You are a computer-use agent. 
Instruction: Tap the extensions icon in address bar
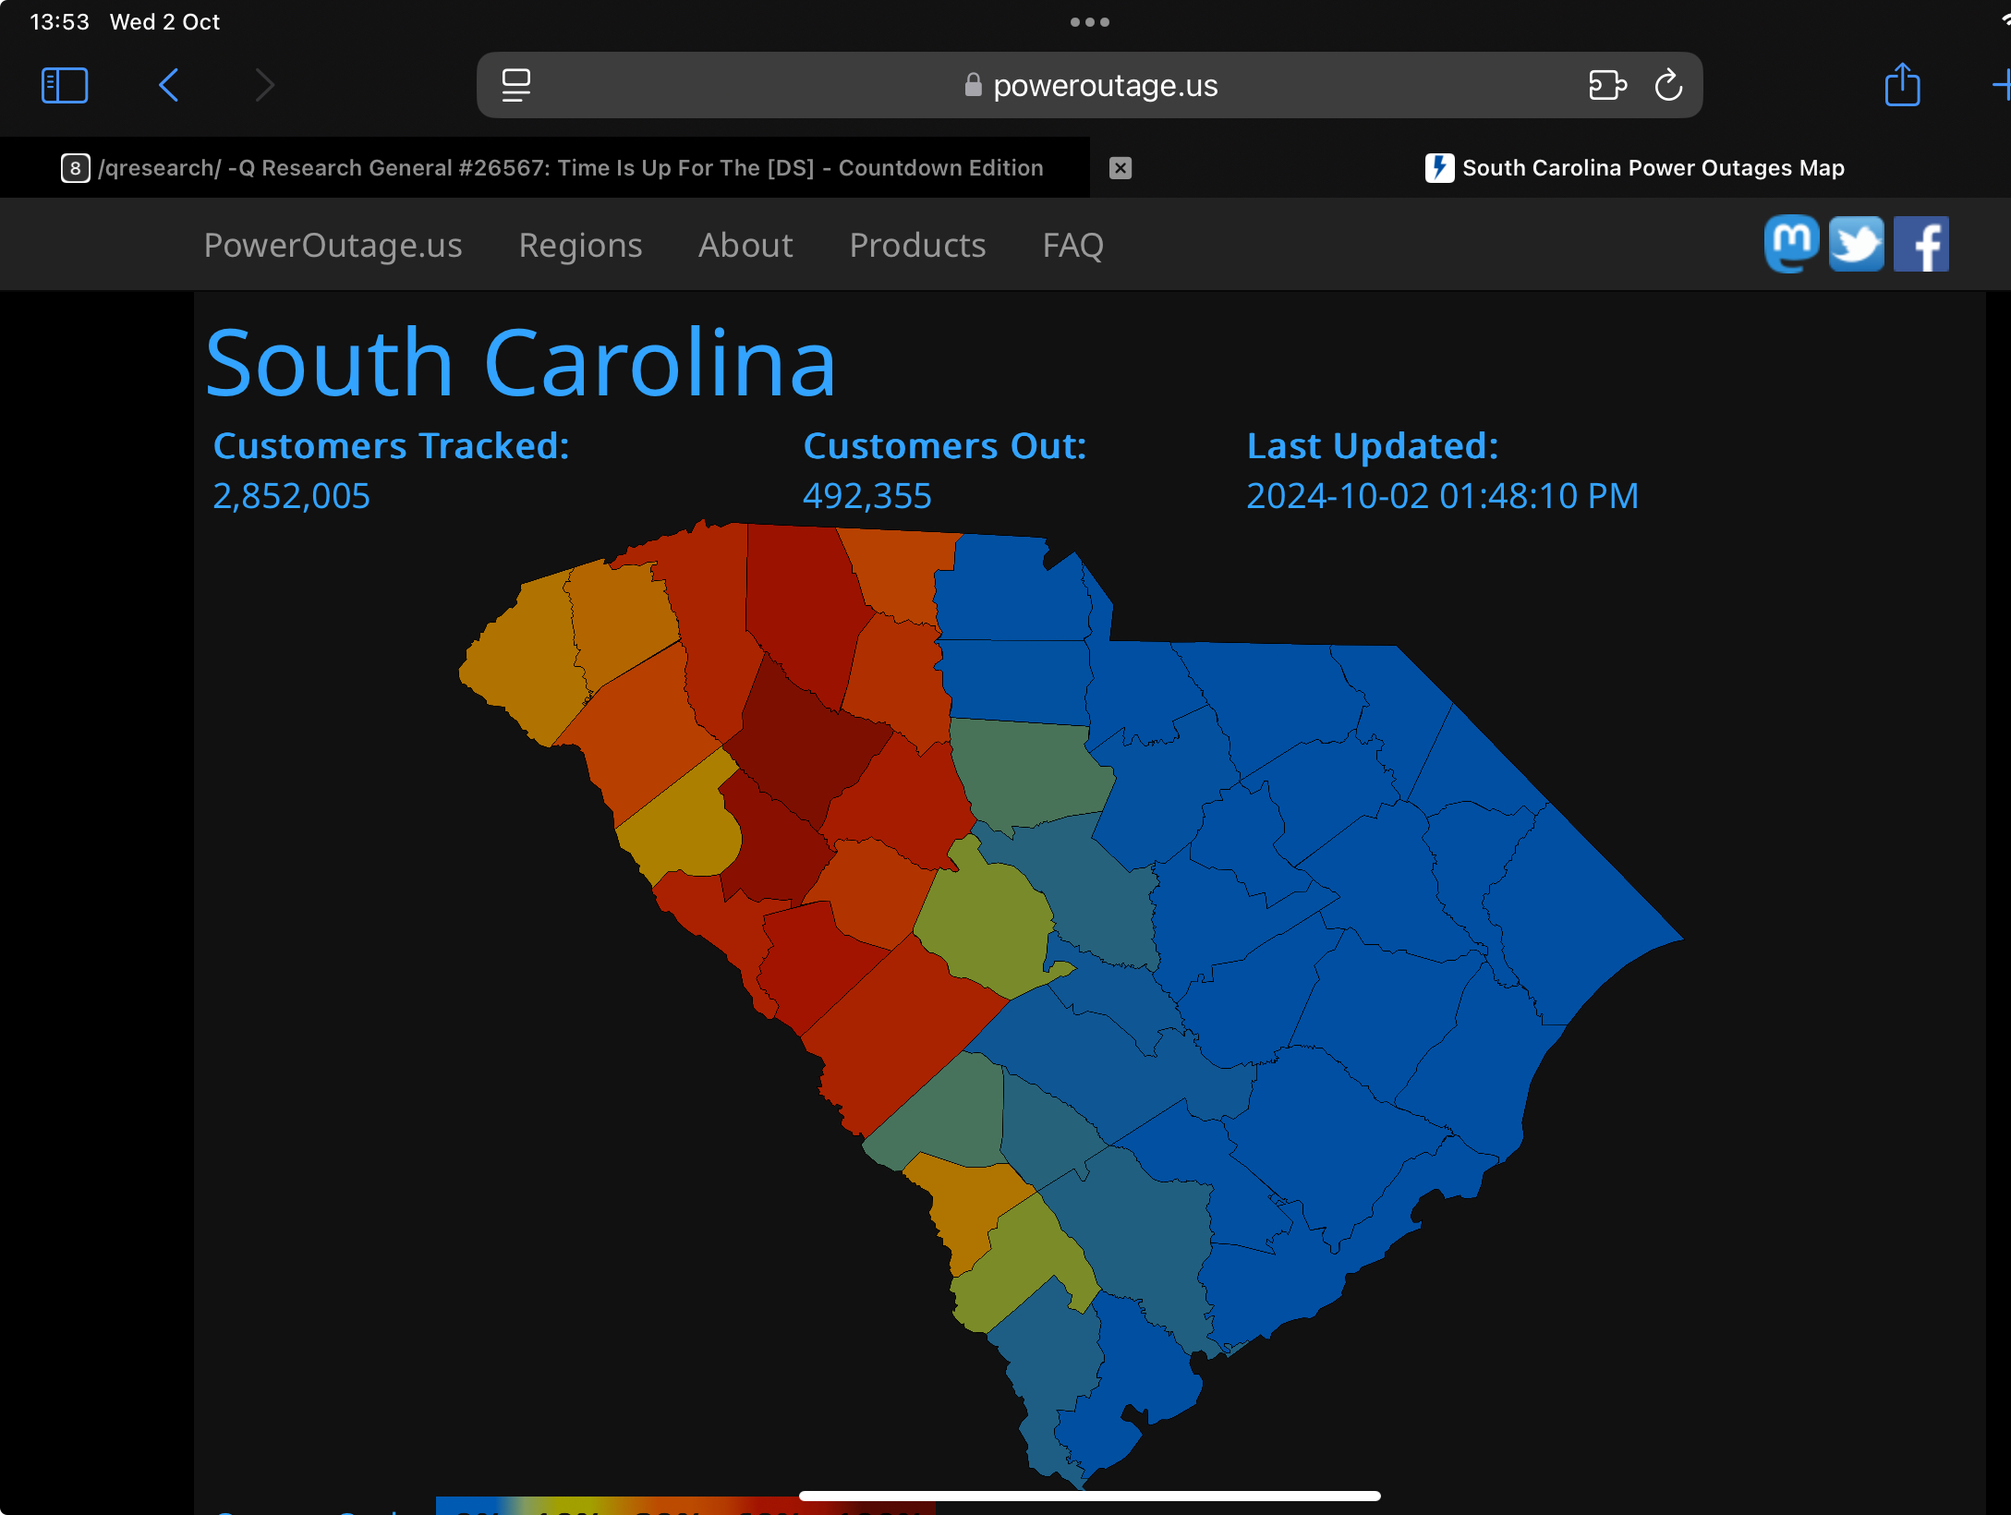point(1607,85)
